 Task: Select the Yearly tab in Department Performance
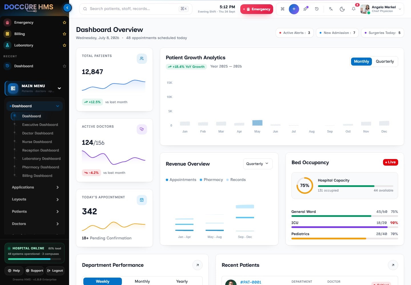[182, 281]
